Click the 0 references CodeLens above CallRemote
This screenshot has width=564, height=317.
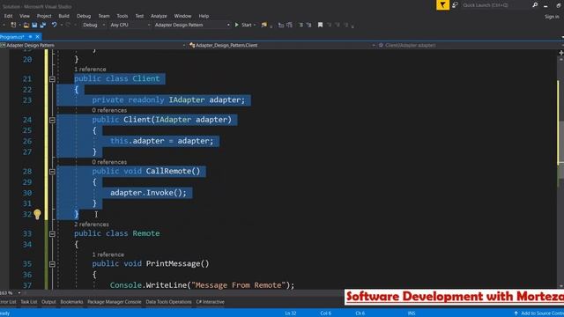tap(109, 162)
